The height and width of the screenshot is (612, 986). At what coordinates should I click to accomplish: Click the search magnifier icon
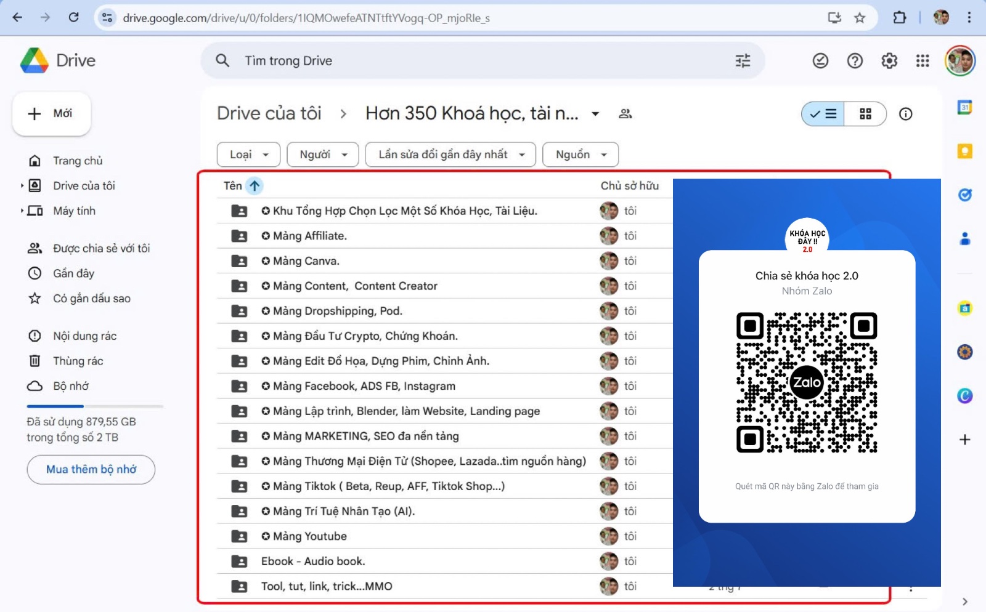click(x=222, y=60)
